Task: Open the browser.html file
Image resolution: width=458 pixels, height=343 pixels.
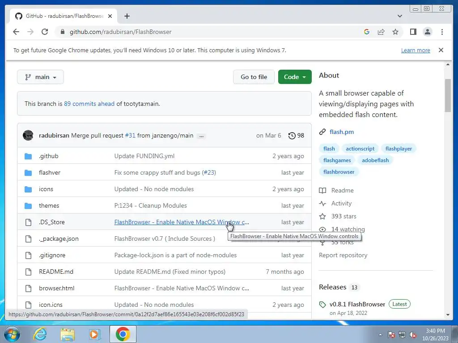Action: 56,288
